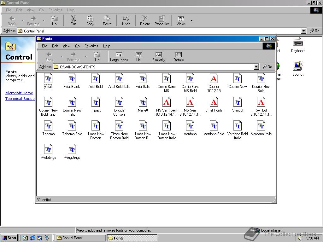Screen dimensions: 323x242
Task: Select the Courier New regular font
Action: point(238,81)
